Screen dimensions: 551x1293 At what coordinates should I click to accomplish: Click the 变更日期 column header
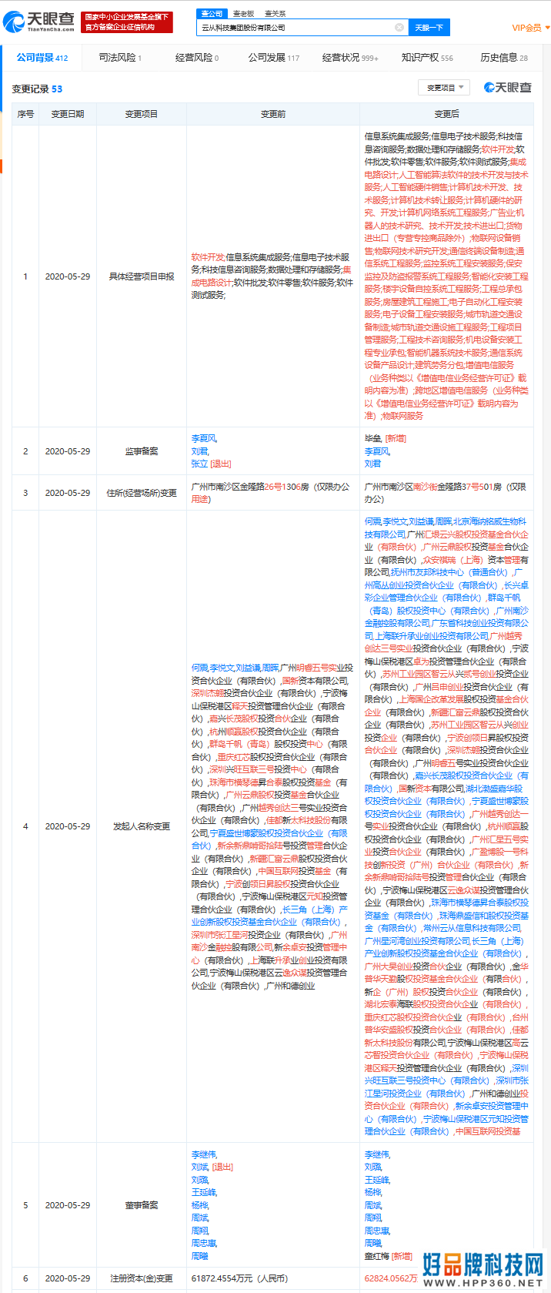tap(68, 114)
